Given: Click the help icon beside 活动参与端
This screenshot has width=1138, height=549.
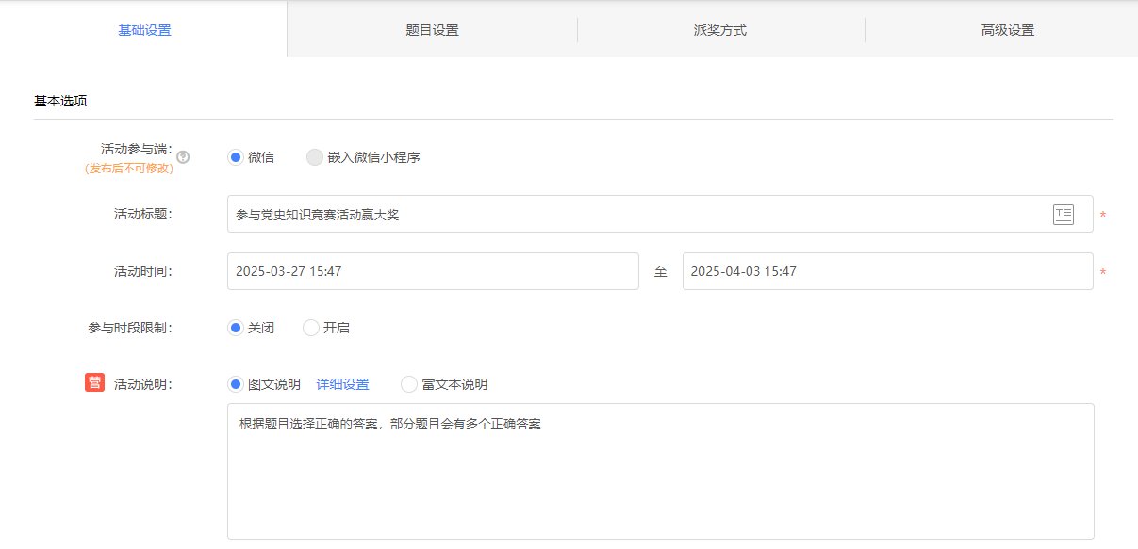Looking at the screenshot, I should click(x=183, y=157).
